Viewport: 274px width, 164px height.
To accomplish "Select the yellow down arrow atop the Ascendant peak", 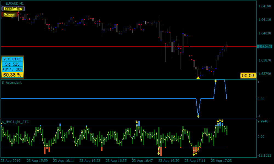I will (216, 81).
